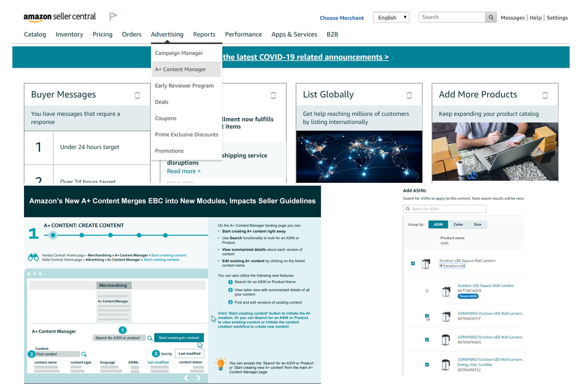The image size is (582, 391).
Task: Click the flag icon beside the logo
Action: click(113, 16)
